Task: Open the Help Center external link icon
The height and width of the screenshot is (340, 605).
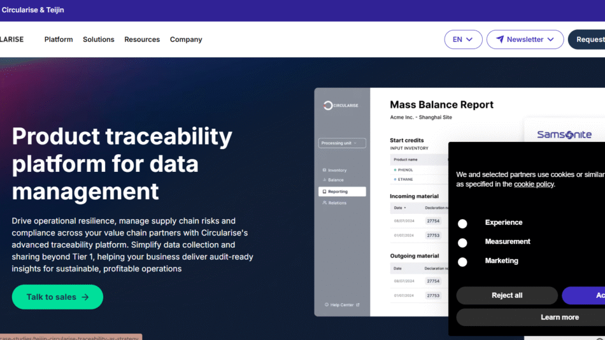Action: (358, 305)
